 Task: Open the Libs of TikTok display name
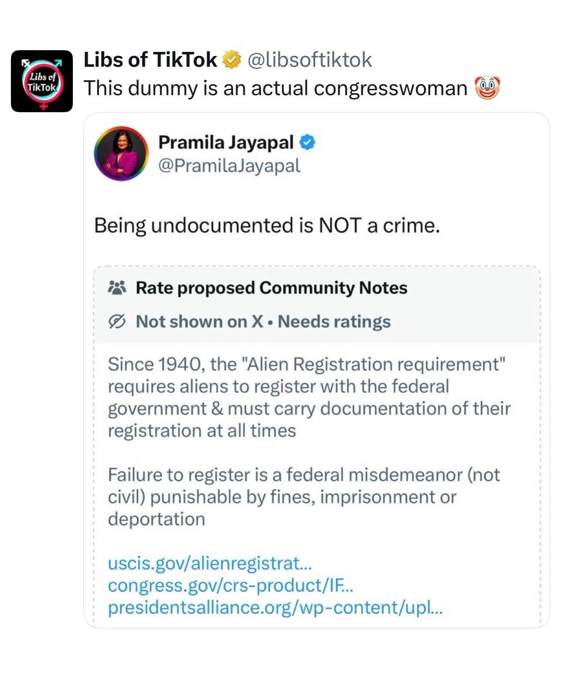pos(150,60)
